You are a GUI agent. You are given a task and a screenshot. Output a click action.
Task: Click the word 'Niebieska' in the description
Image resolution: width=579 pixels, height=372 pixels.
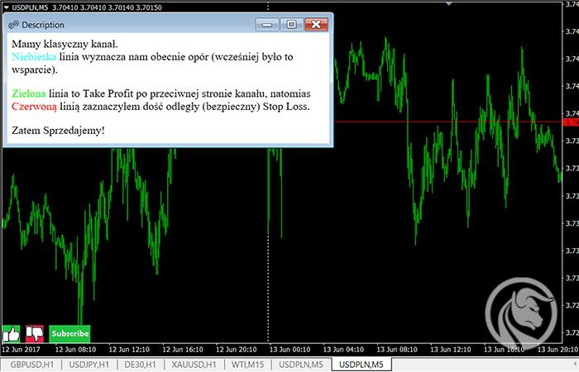click(34, 57)
